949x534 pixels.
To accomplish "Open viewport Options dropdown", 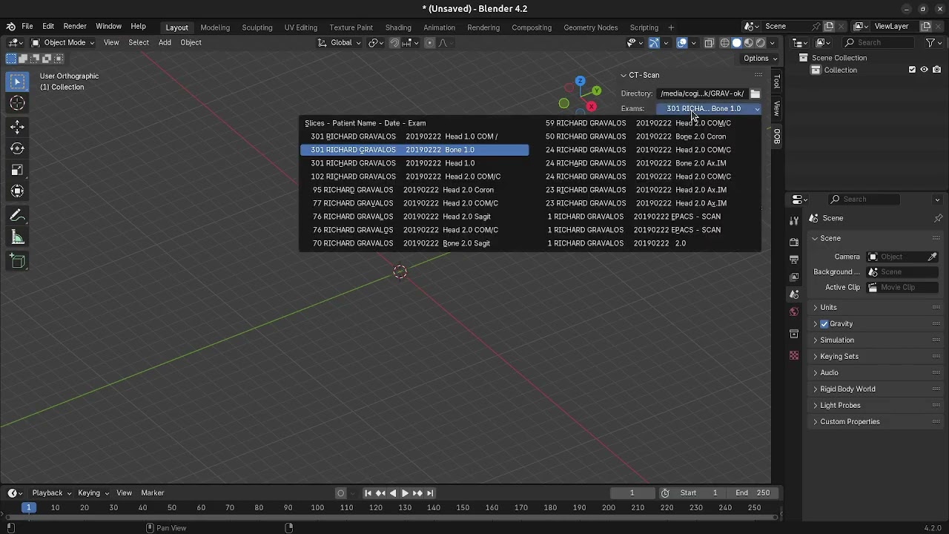I will [760, 58].
